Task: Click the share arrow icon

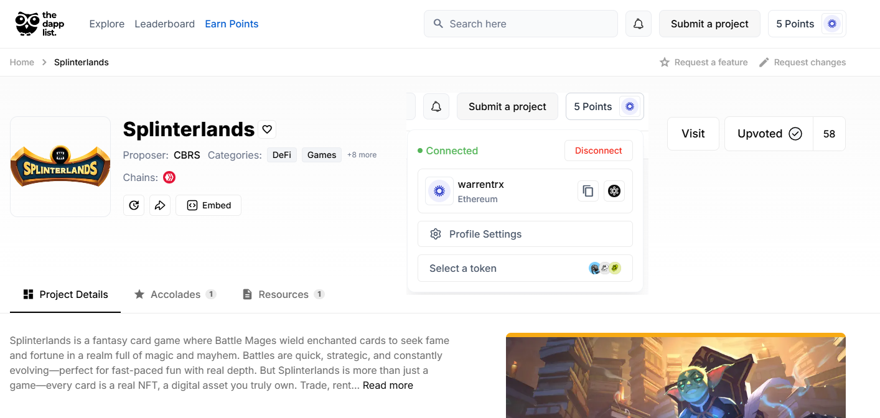Action: pos(160,205)
